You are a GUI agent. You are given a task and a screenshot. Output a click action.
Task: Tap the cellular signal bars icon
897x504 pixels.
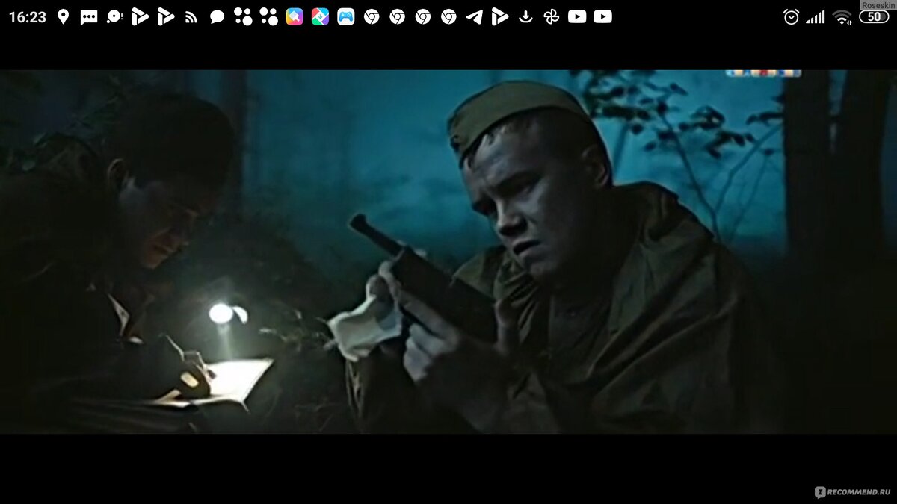[816, 17]
